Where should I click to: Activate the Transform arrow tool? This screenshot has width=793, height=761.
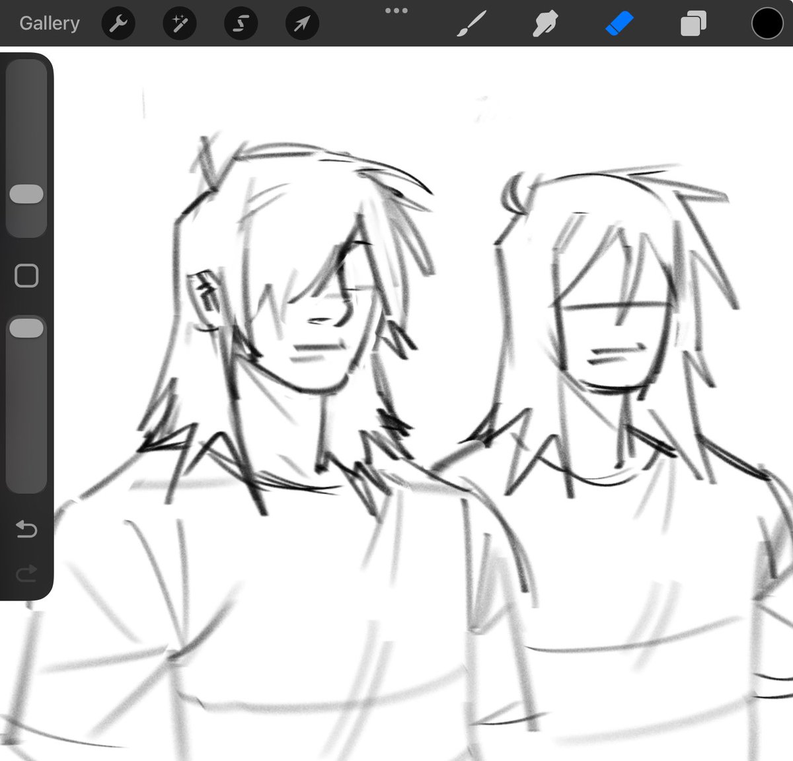(x=302, y=24)
